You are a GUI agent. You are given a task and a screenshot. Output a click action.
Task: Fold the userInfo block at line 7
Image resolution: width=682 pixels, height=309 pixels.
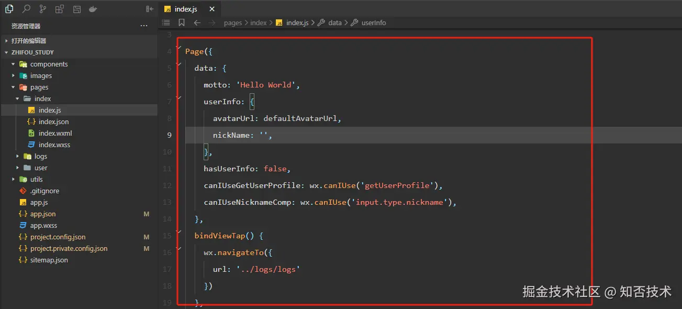click(x=179, y=97)
